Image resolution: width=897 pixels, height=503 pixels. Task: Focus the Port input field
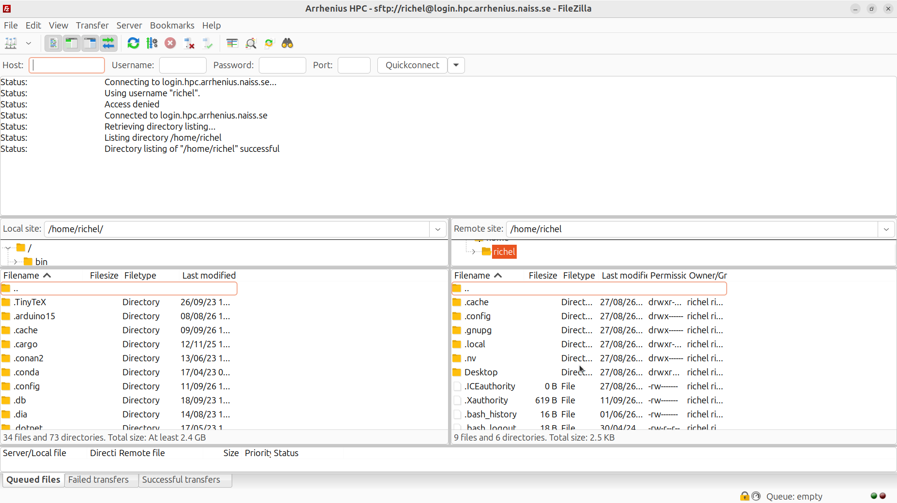pos(354,65)
